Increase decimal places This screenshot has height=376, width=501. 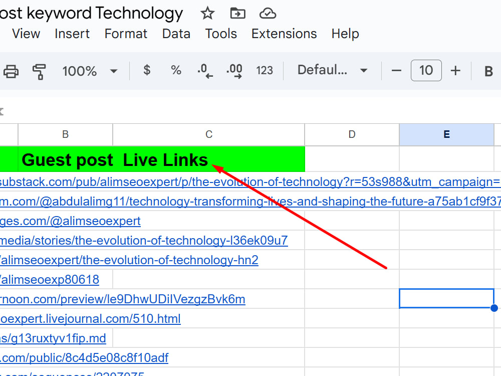click(x=234, y=71)
